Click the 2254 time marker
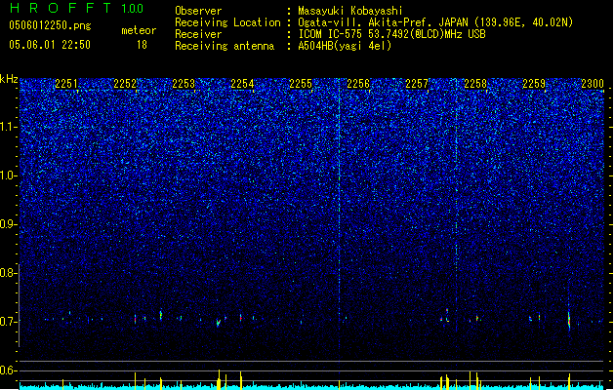614x390 pixels. (242, 84)
